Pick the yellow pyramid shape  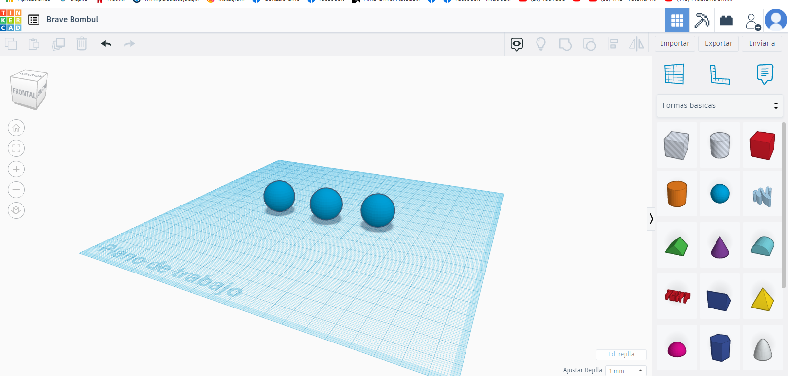tap(762, 299)
